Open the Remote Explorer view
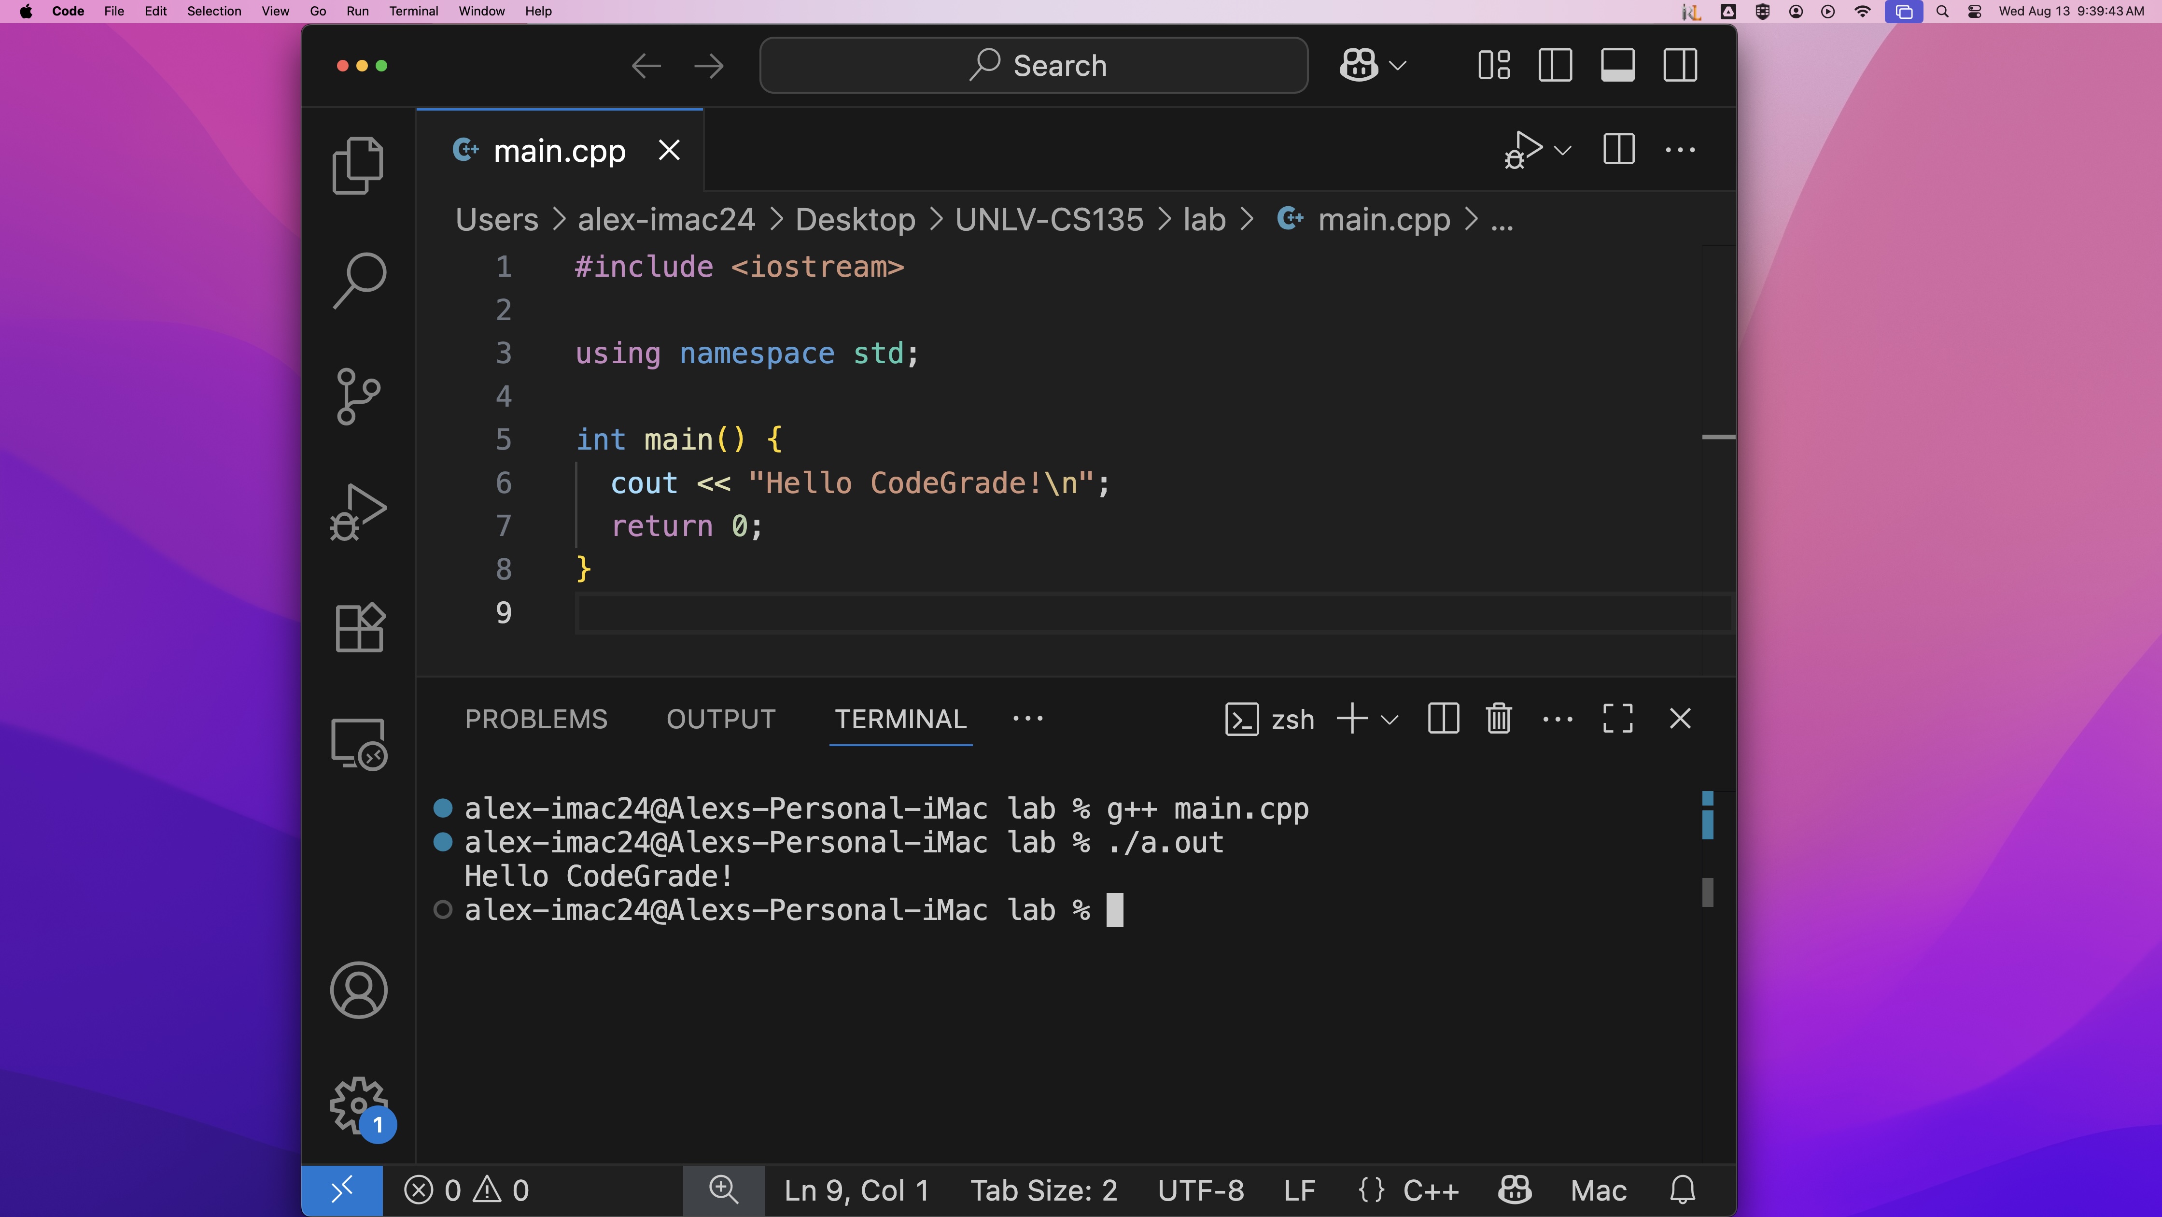 click(x=358, y=744)
